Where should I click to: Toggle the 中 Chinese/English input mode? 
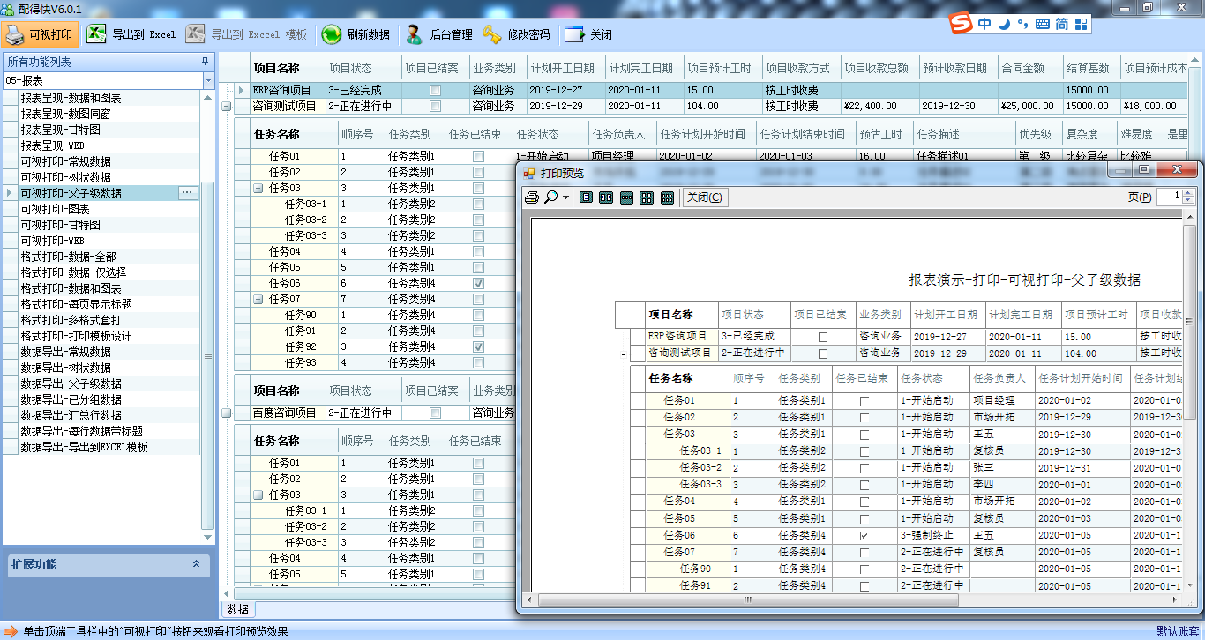pos(984,24)
